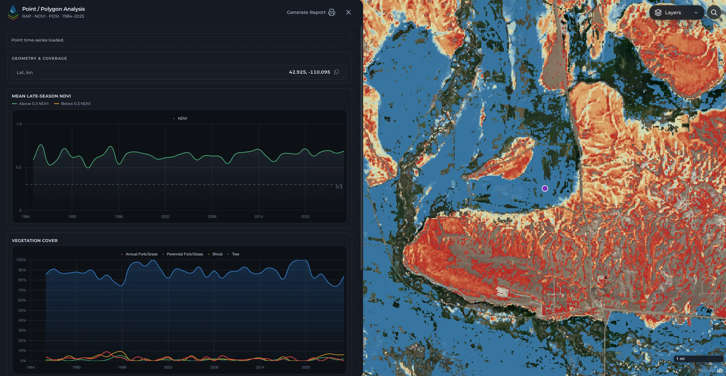Toggle the Perennial Forb/Grass legend series
Screen dimensions: 726x376
click(x=182, y=254)
